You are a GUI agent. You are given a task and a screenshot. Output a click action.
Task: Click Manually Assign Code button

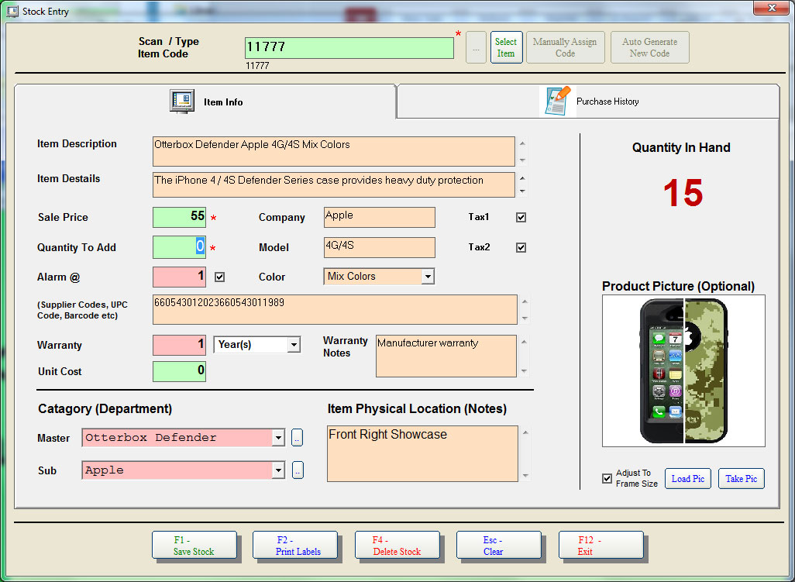click(x=566, y=47)
